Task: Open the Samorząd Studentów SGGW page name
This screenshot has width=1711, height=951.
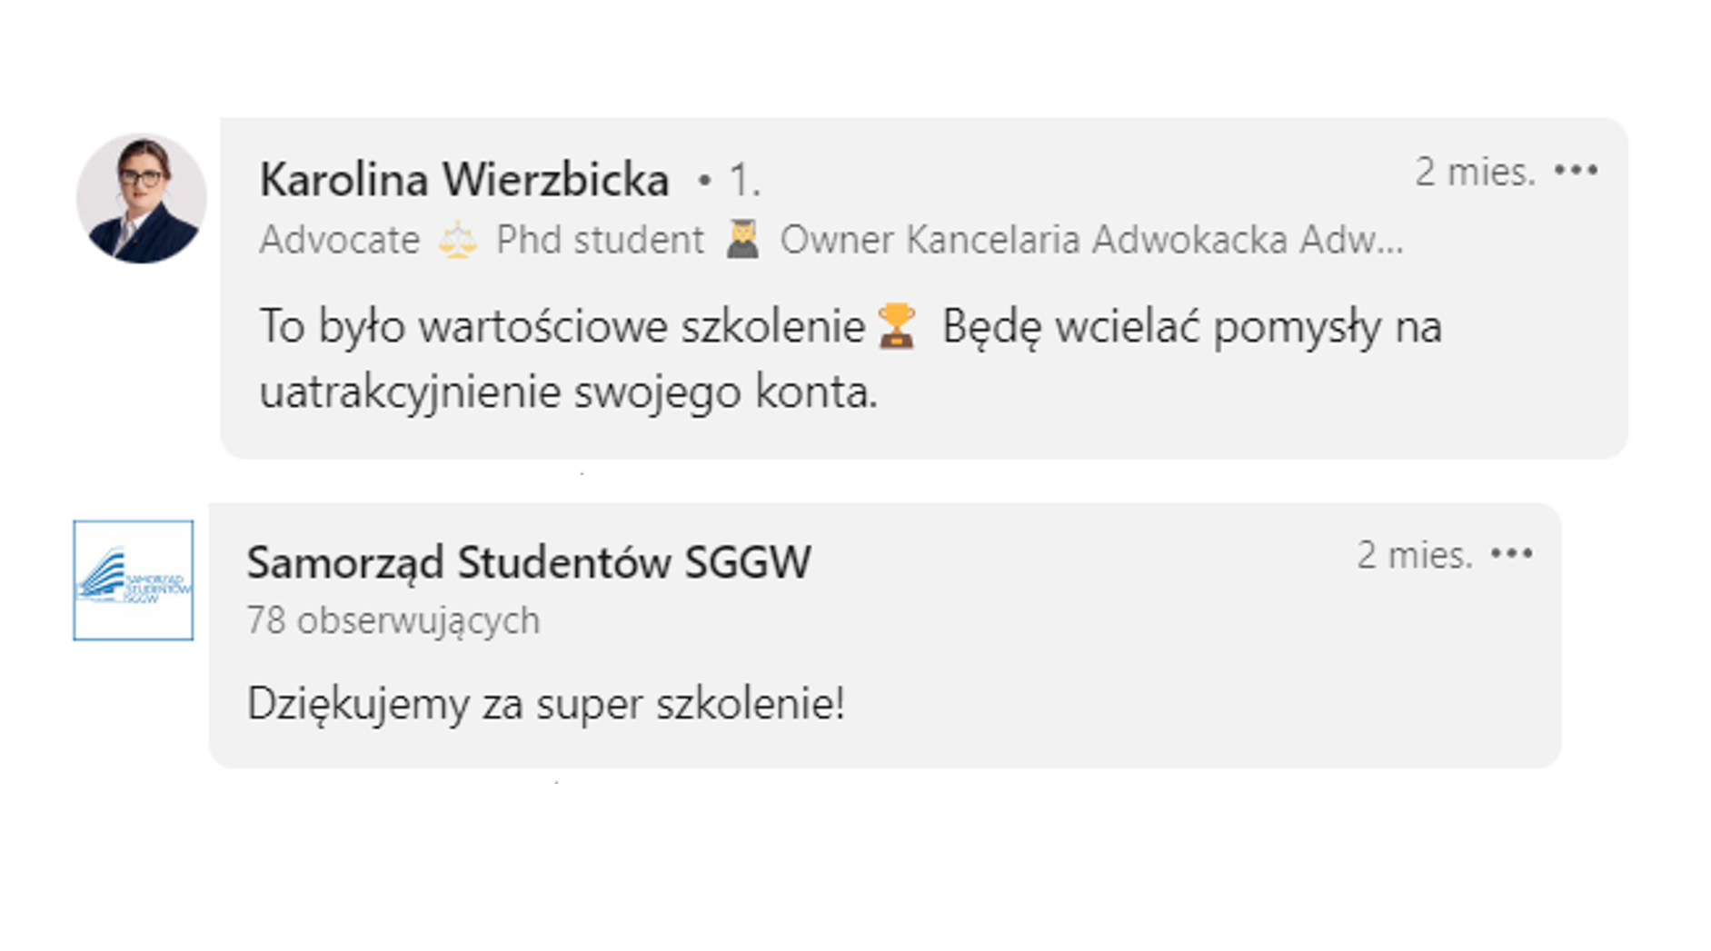Action: (x=529, y=562)
